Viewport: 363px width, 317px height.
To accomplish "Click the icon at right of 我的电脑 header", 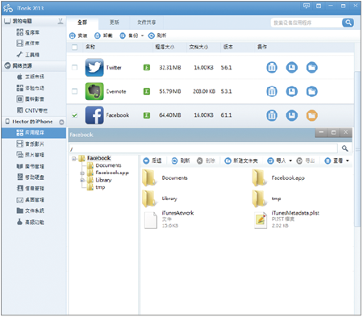I will click(x=60, y=21).
